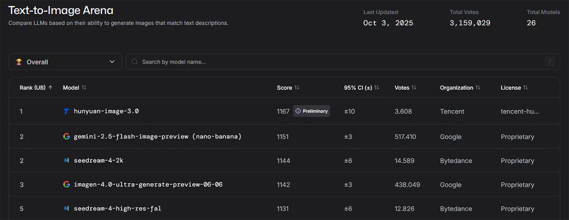Open the Overall category dropdown
The width and height of the screenshot is (569, 220).
click(65, 62)
